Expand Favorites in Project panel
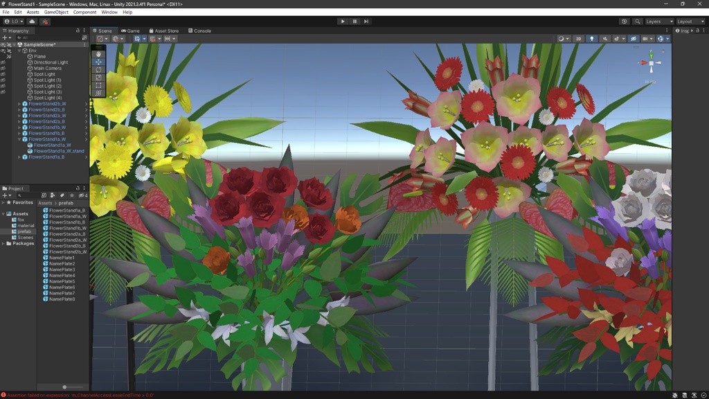 [3, 203]
